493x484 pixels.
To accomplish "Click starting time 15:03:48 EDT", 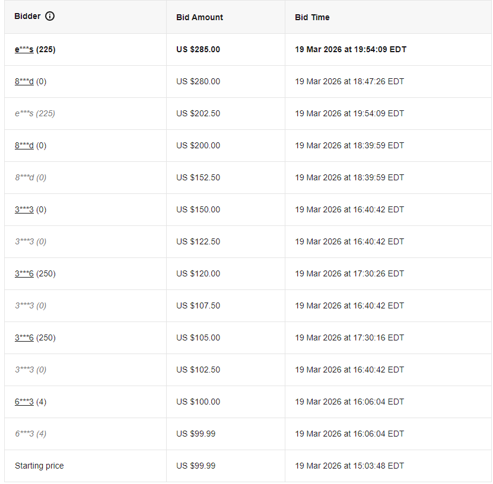I will click(x=349, y=466).
